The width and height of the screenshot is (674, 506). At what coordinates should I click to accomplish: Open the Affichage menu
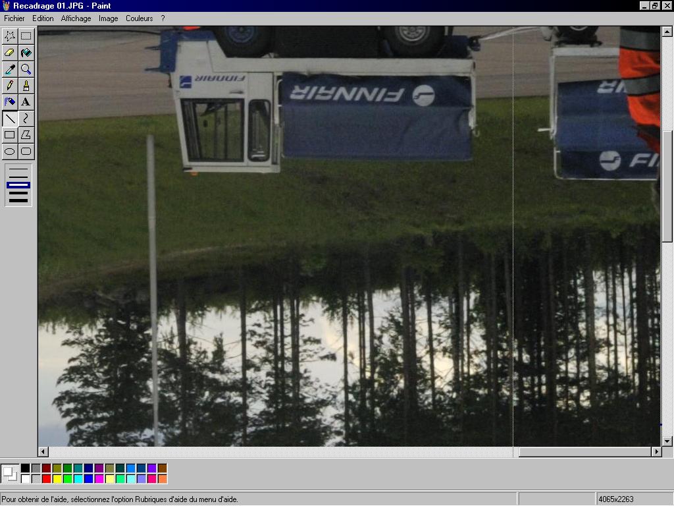click(x=76, y=18)
